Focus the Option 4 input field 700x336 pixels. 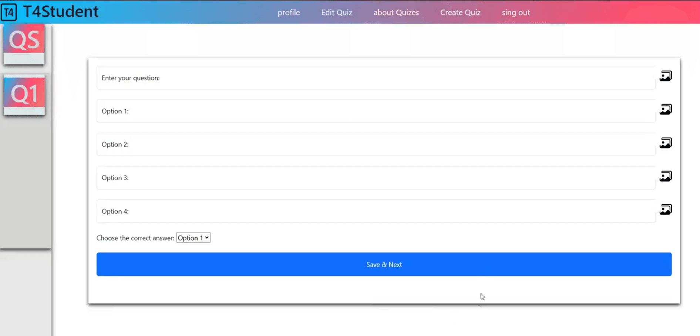(376, 211)
